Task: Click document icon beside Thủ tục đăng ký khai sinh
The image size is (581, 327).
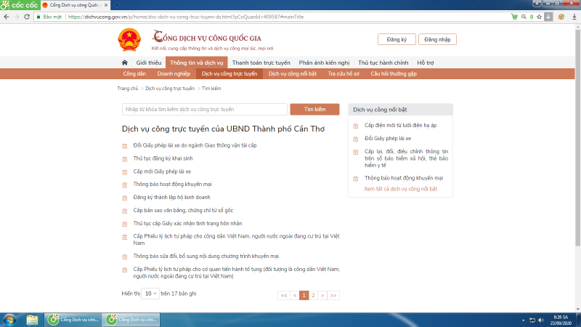Action: [x=126, y=158]
